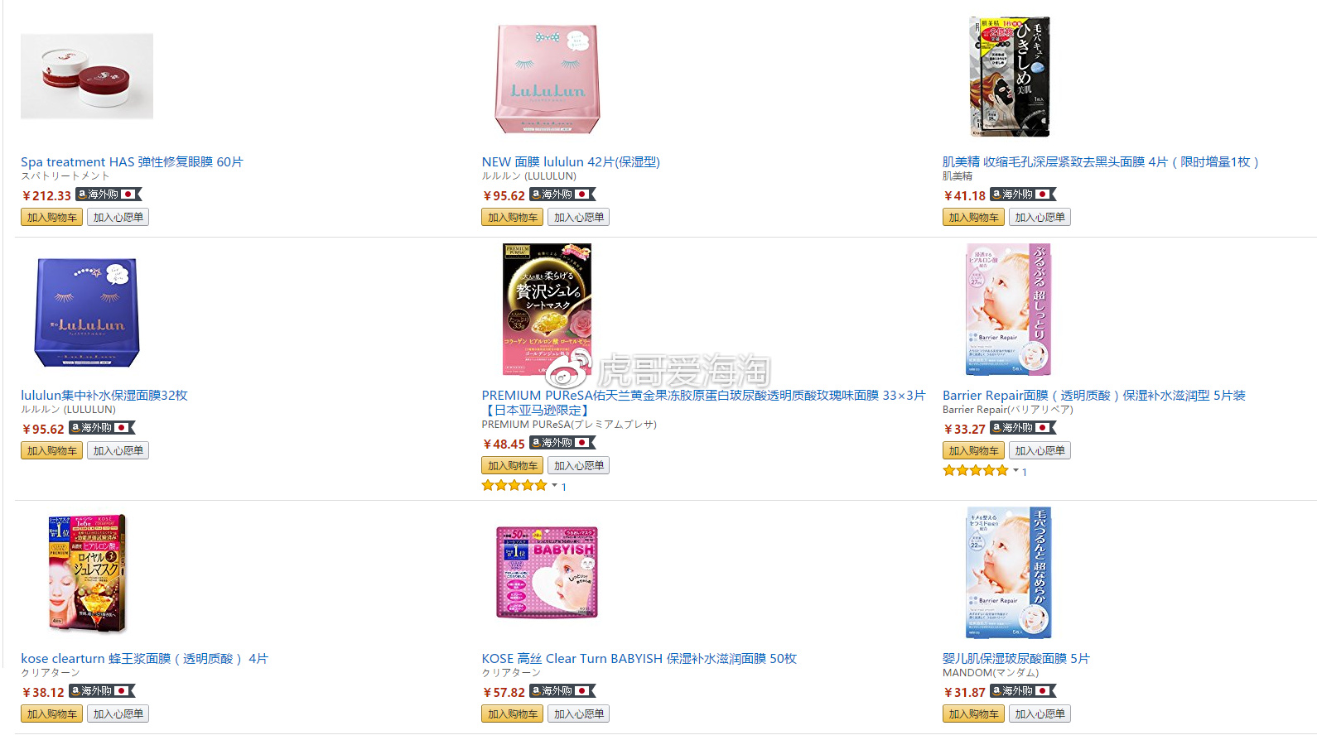Add KOSE BABYISH 50枚 mask to wishlist
The width and height of the screenshot is (1317, 740).
pyautogui.click(x=578, y=714)
